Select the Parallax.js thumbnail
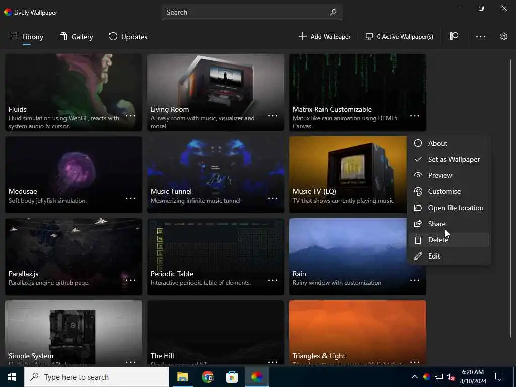 click(x=74, y=256)
